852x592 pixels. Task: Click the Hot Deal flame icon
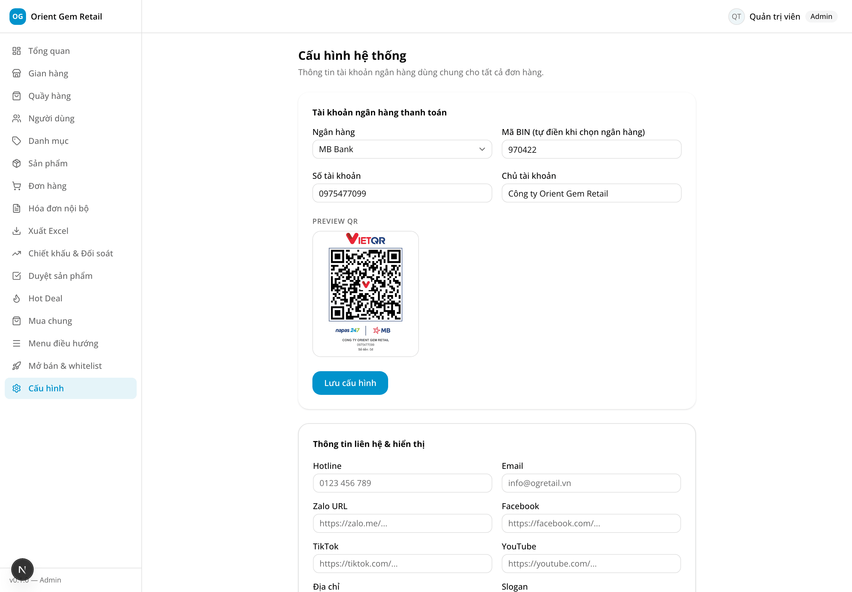coord(16,298)
